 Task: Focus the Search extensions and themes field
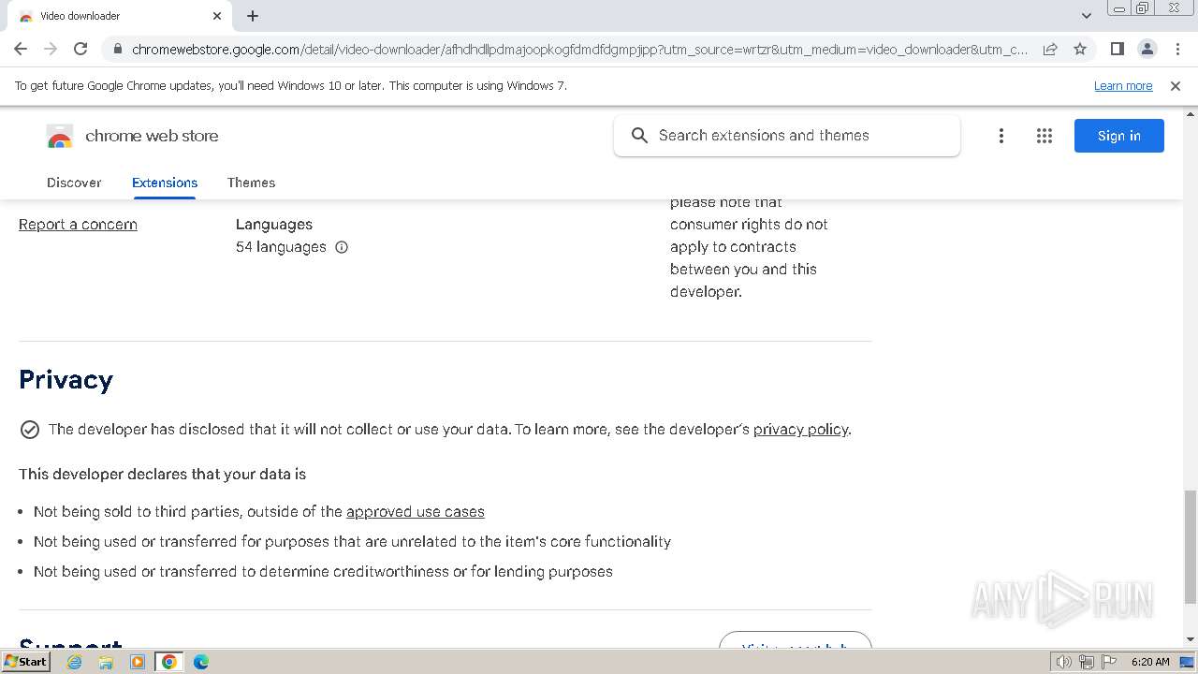[x=787, y=136]
